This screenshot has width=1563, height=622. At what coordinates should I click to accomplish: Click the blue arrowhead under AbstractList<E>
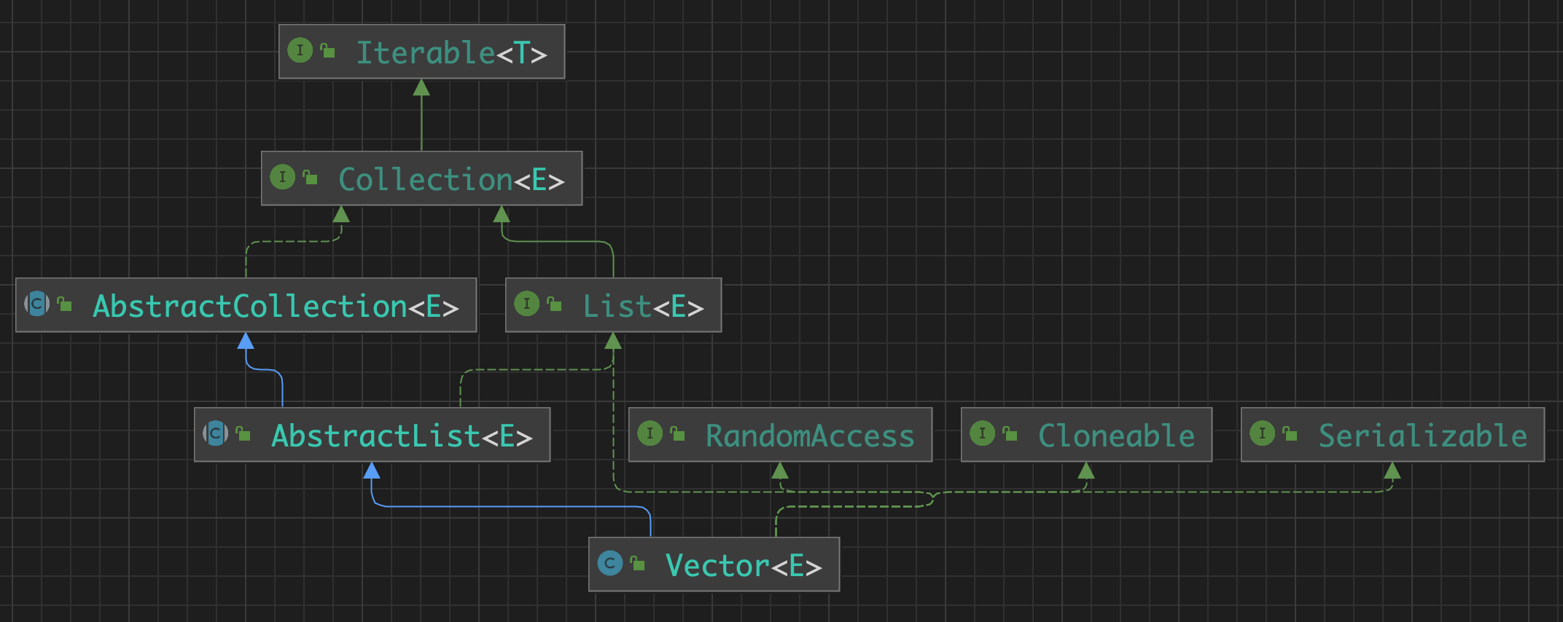point(372,471)
